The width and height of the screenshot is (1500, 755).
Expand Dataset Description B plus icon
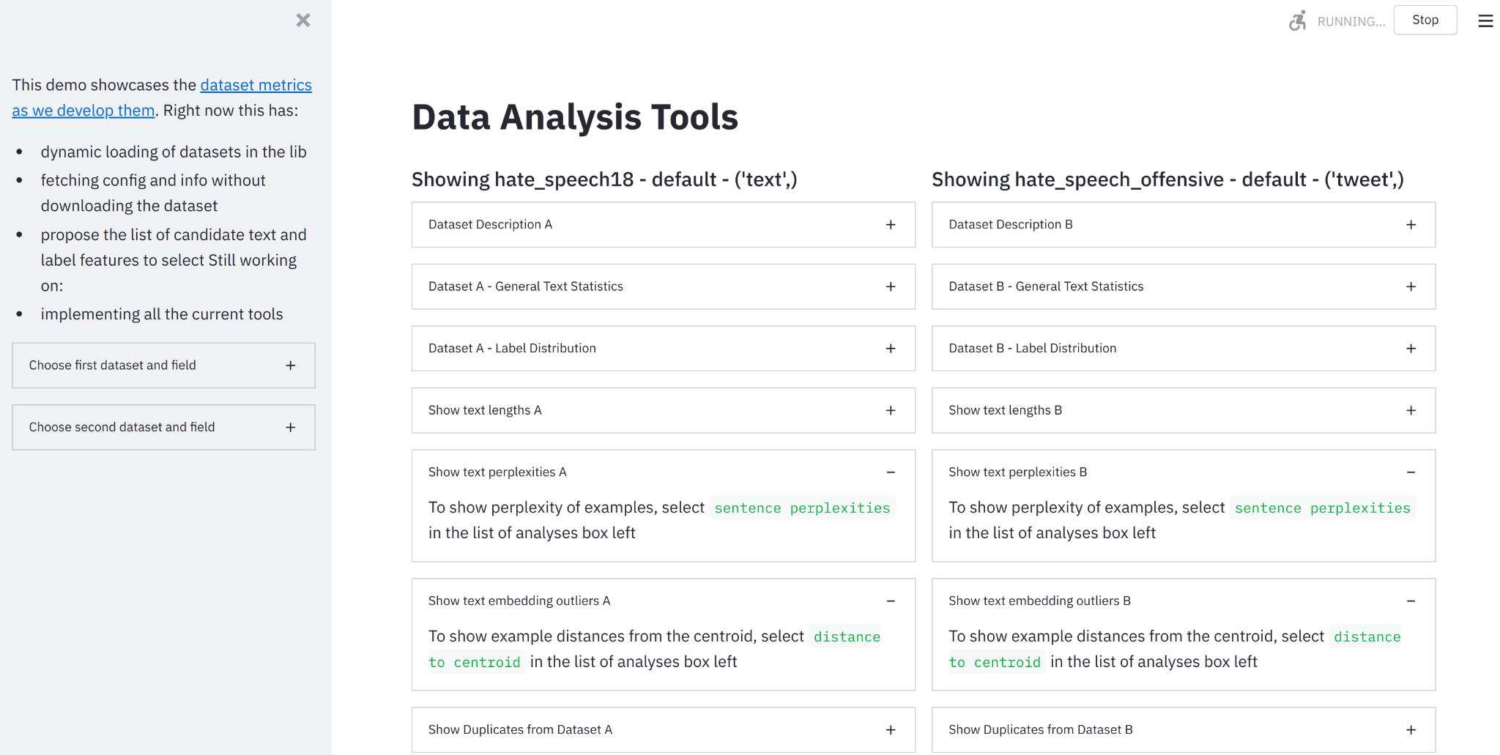(x=1411, y=225)
